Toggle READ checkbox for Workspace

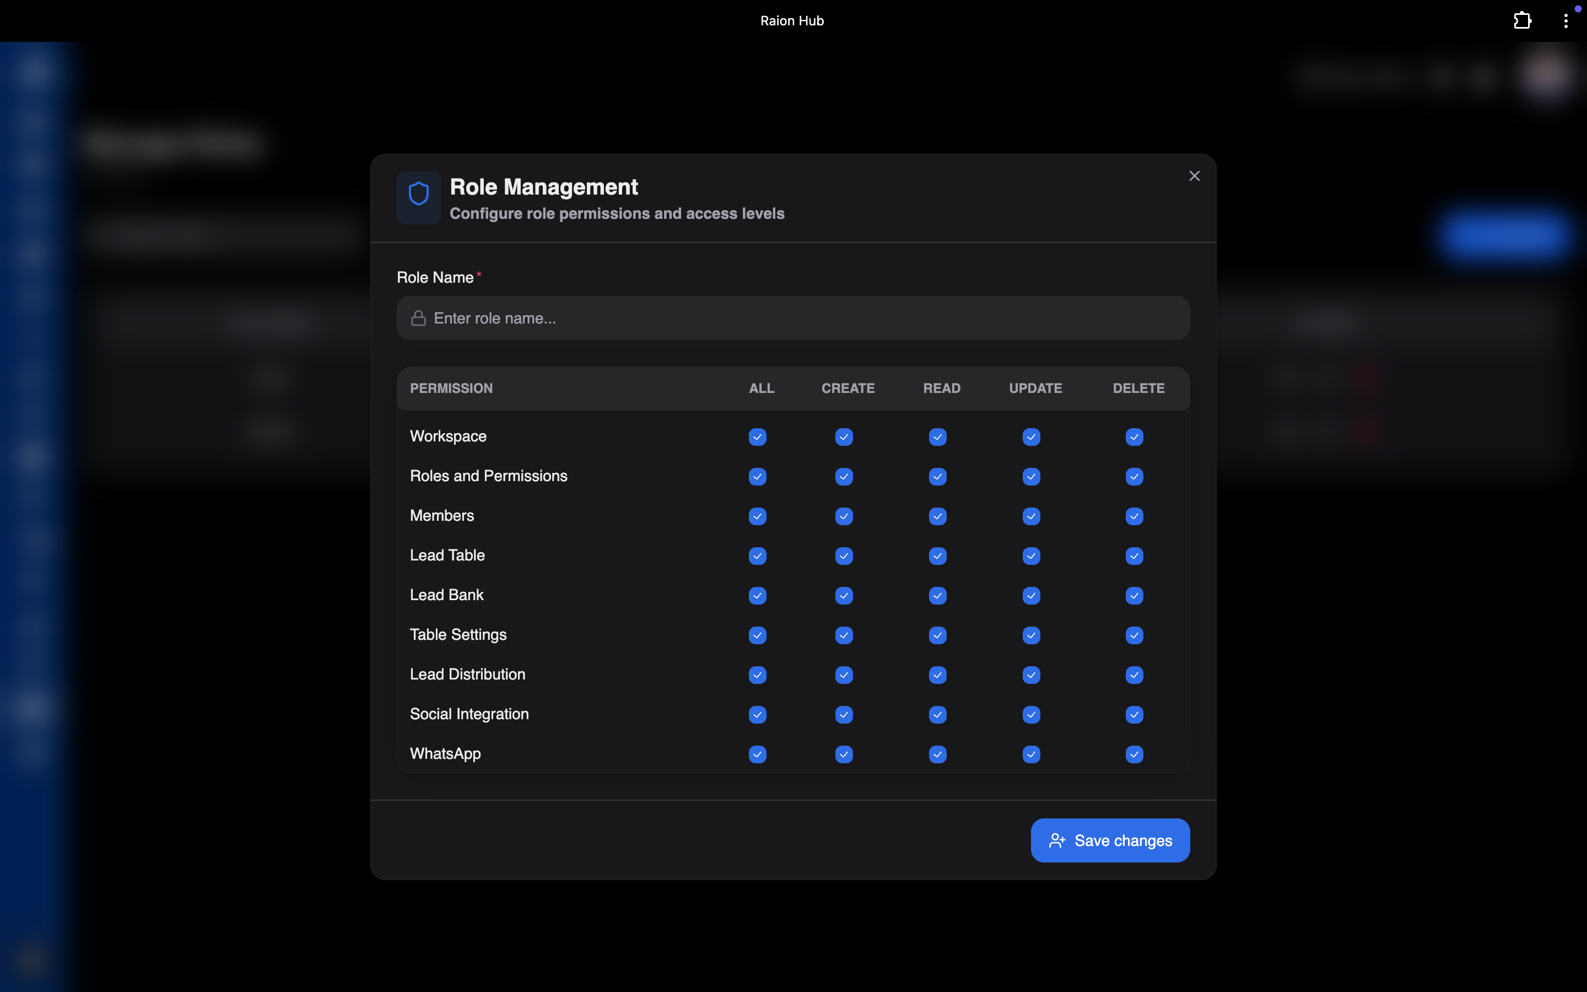pos(938,437)
